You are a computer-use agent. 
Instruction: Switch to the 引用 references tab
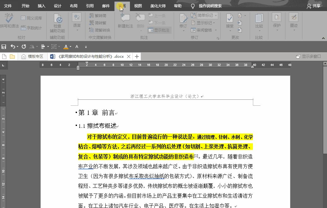point(90,6)
